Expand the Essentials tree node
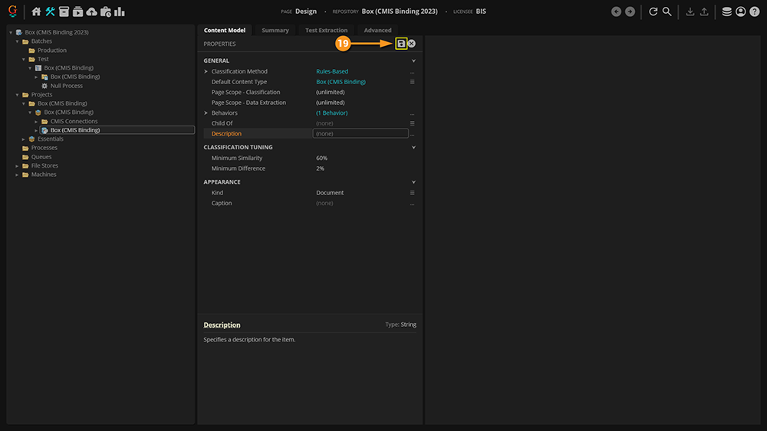Image resolution: width=767 pixels, height=431 pixels. (x=25, y=139)
